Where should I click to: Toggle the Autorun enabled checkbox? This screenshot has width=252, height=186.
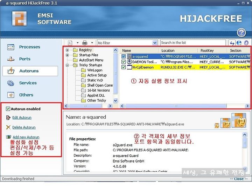pyautogui.click(x=8, y=109)
